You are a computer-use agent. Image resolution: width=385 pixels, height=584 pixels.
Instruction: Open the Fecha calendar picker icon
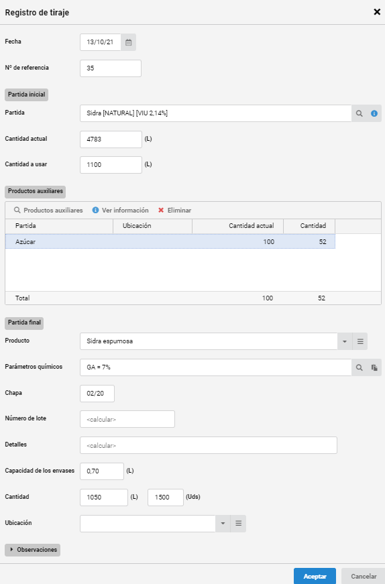[x=128, y=42]
